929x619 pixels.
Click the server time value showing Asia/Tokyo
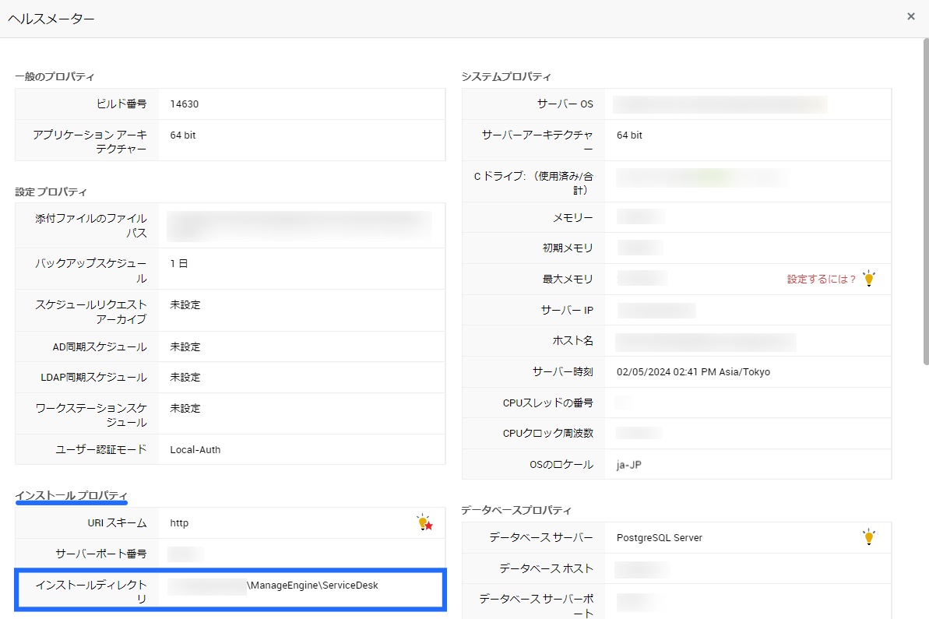[x=693, y=372]
